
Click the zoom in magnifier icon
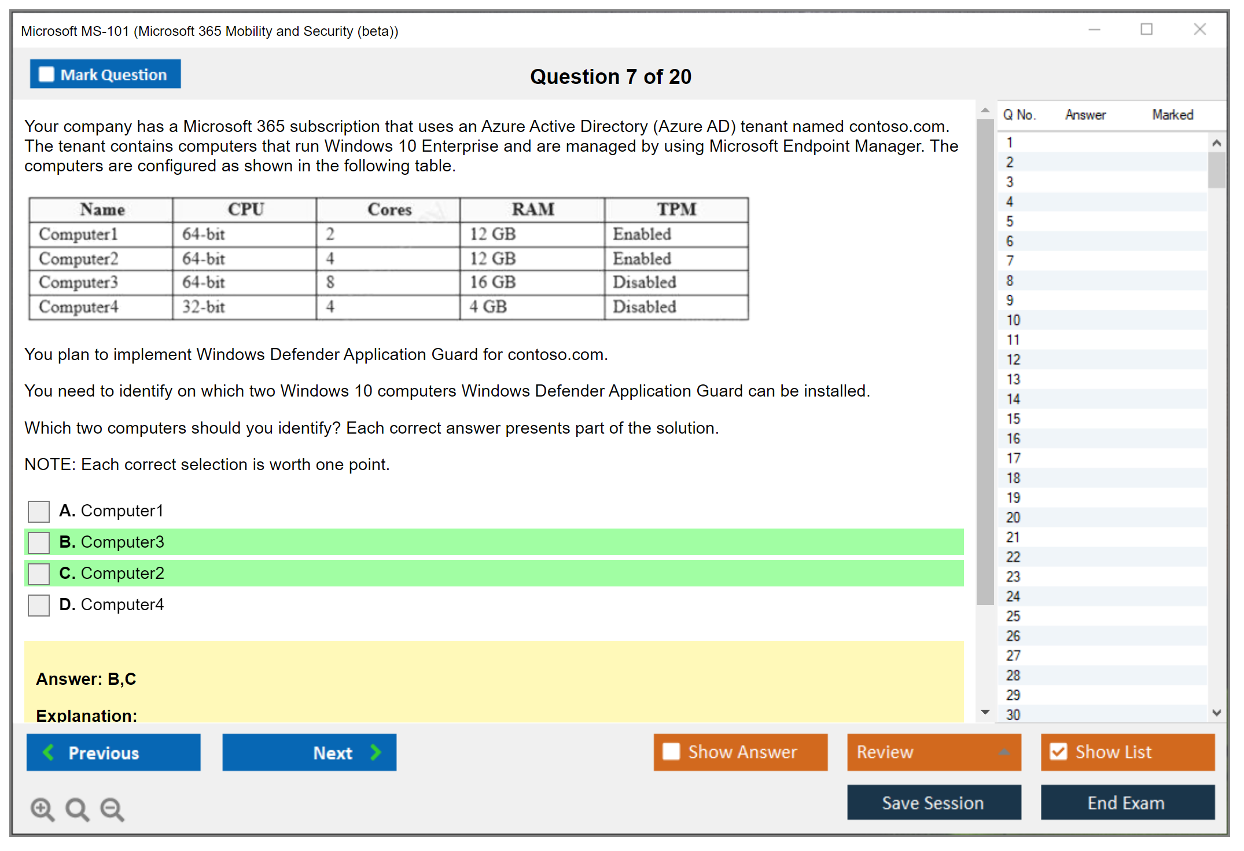42,809
